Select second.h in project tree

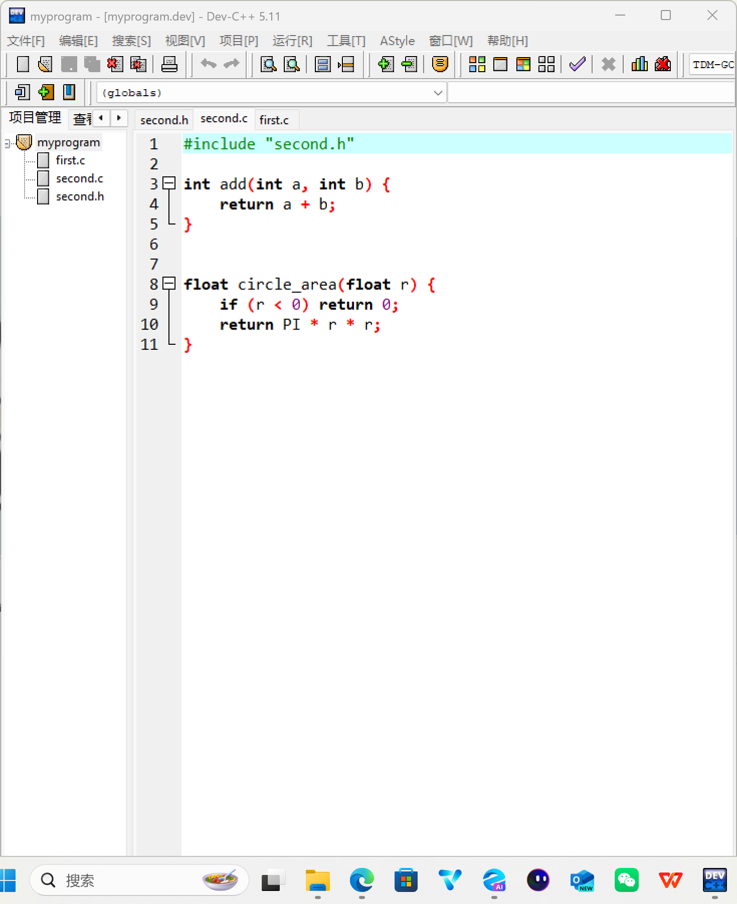pos(80,196)
